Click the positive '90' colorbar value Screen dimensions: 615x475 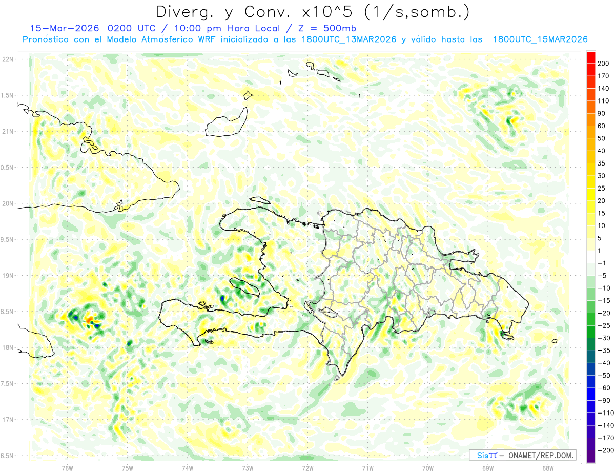tap(602, 113)
